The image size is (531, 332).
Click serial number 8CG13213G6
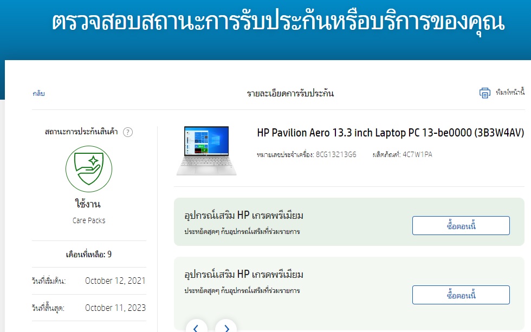coord(336,155)
